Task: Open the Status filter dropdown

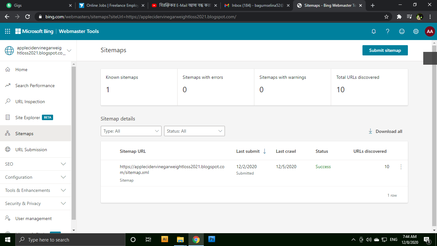Action: (x=194, y=131)
